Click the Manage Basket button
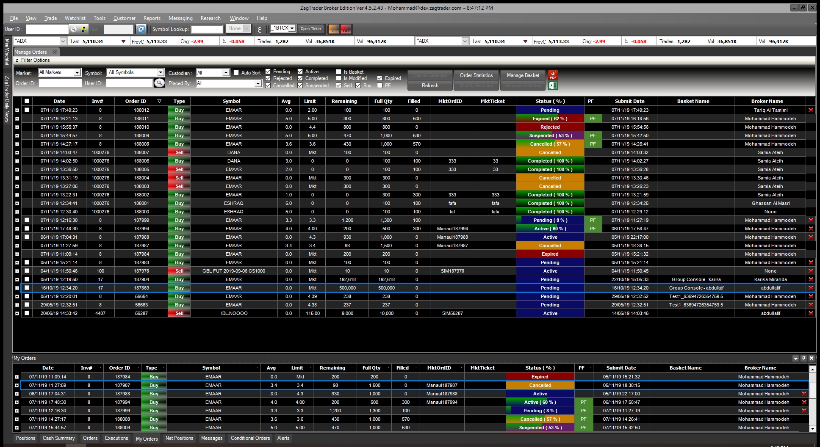The image size is (820, 447). pos(523,75)
